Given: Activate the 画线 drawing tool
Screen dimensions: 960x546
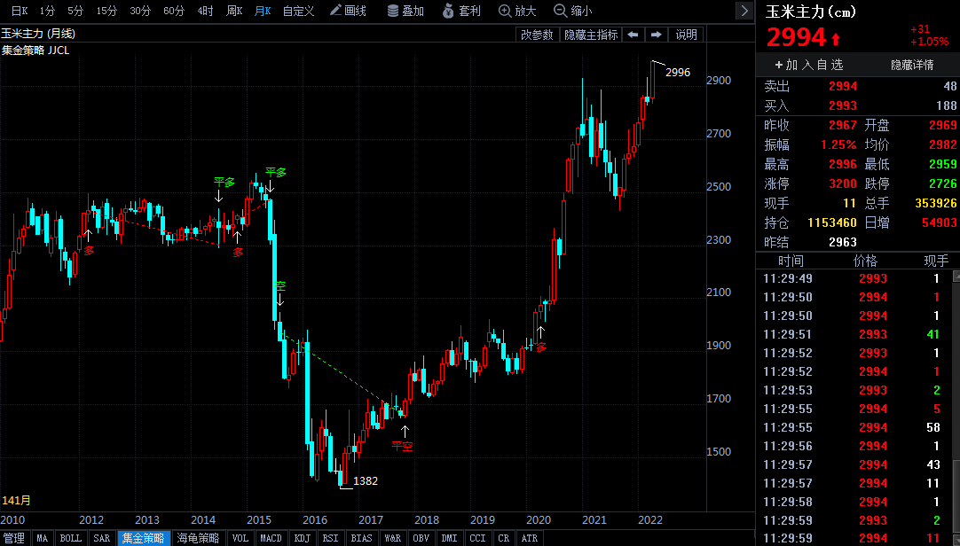Looking at the screenshot, I should pos(348,11).
